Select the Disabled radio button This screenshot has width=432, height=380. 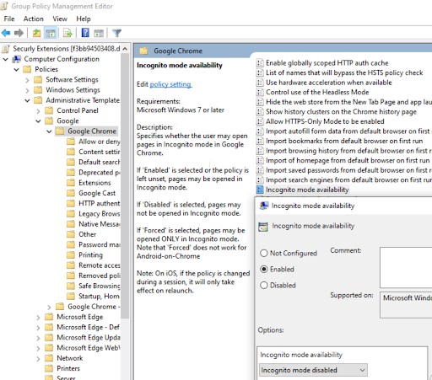coord(263,285)
